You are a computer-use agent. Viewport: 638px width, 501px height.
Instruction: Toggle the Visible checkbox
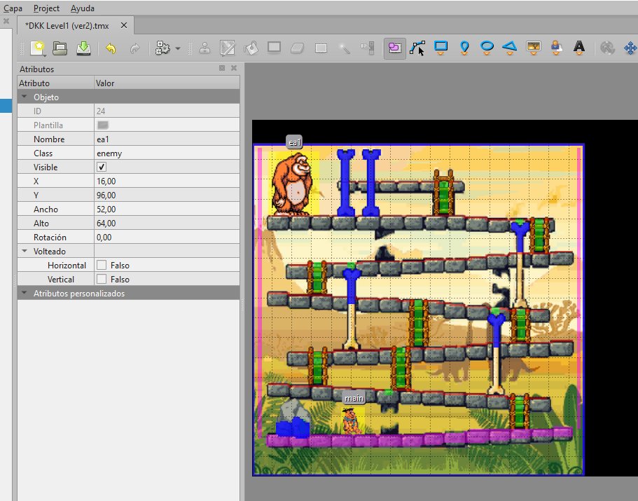click(102, 167)
